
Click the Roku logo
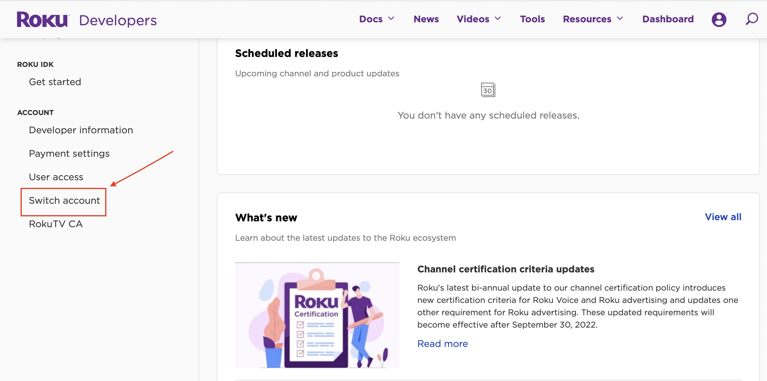pyautogui.click(x=43, y=20)
